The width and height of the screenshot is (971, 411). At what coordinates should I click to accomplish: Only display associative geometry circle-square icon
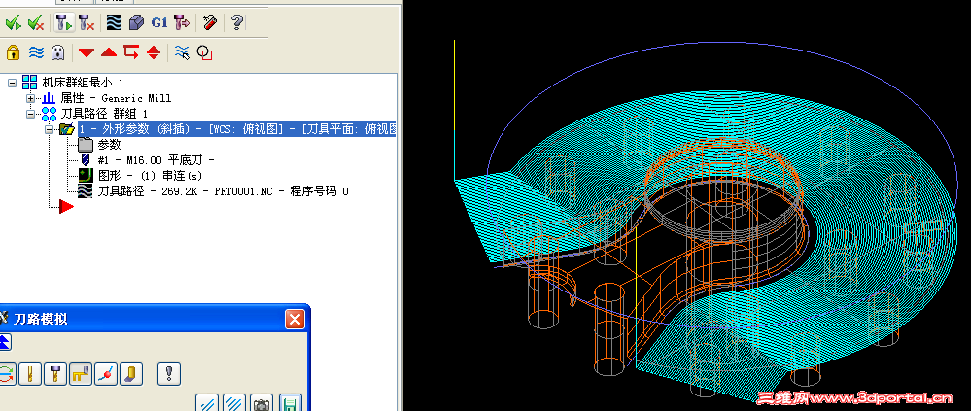(204, 52)
